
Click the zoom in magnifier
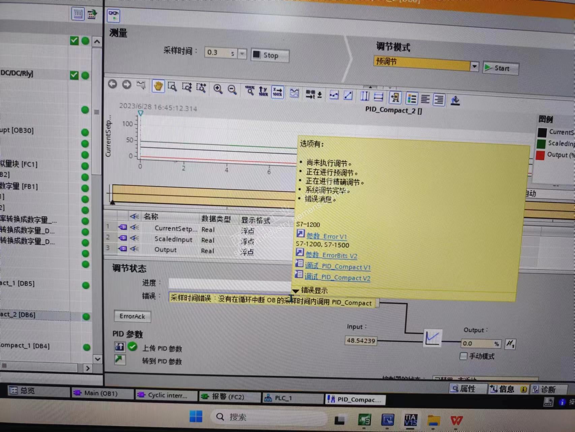[x=218, y=89]
